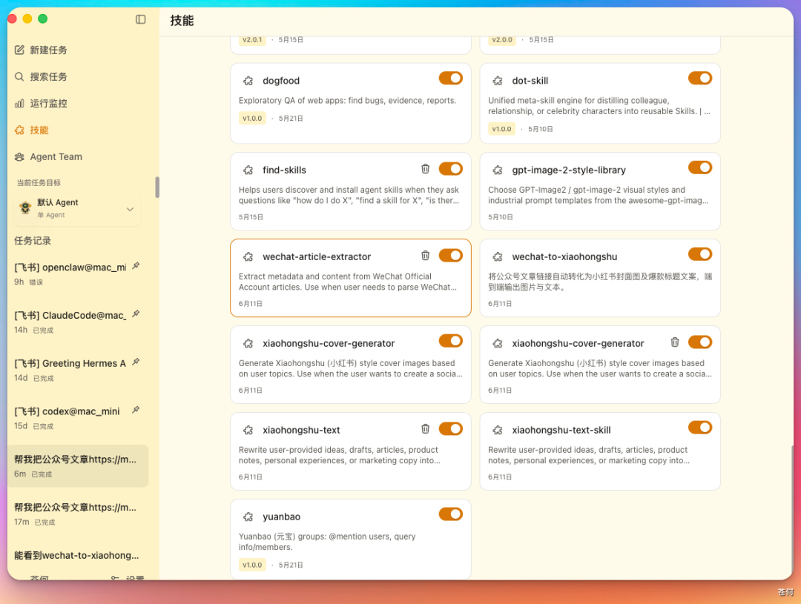
Task: Unpin the Greeting Hermes A task
Action: point(136,362)
